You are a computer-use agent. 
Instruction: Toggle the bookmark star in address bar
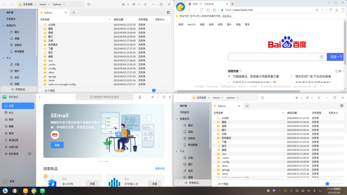pos(316,10)
